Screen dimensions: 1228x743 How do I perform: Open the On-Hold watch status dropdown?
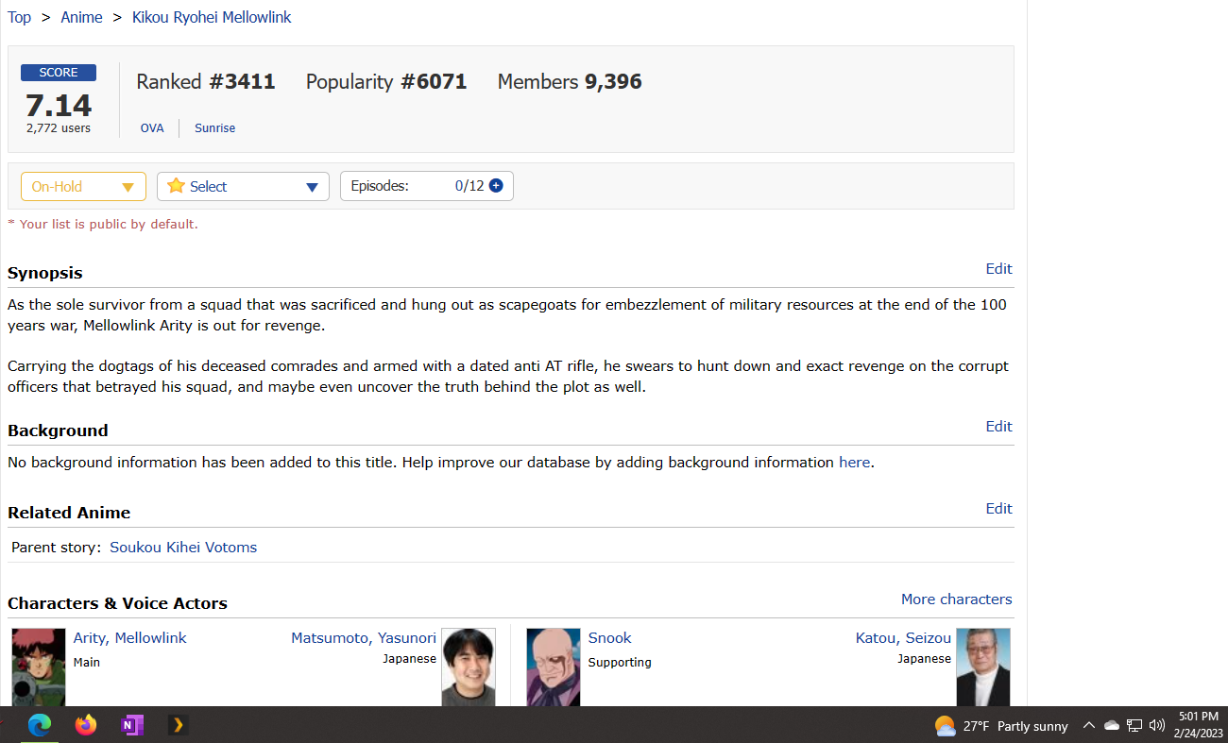[x=83, y=187]
